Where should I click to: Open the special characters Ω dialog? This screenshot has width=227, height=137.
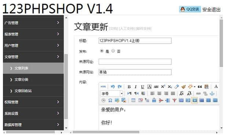(110, 100)
